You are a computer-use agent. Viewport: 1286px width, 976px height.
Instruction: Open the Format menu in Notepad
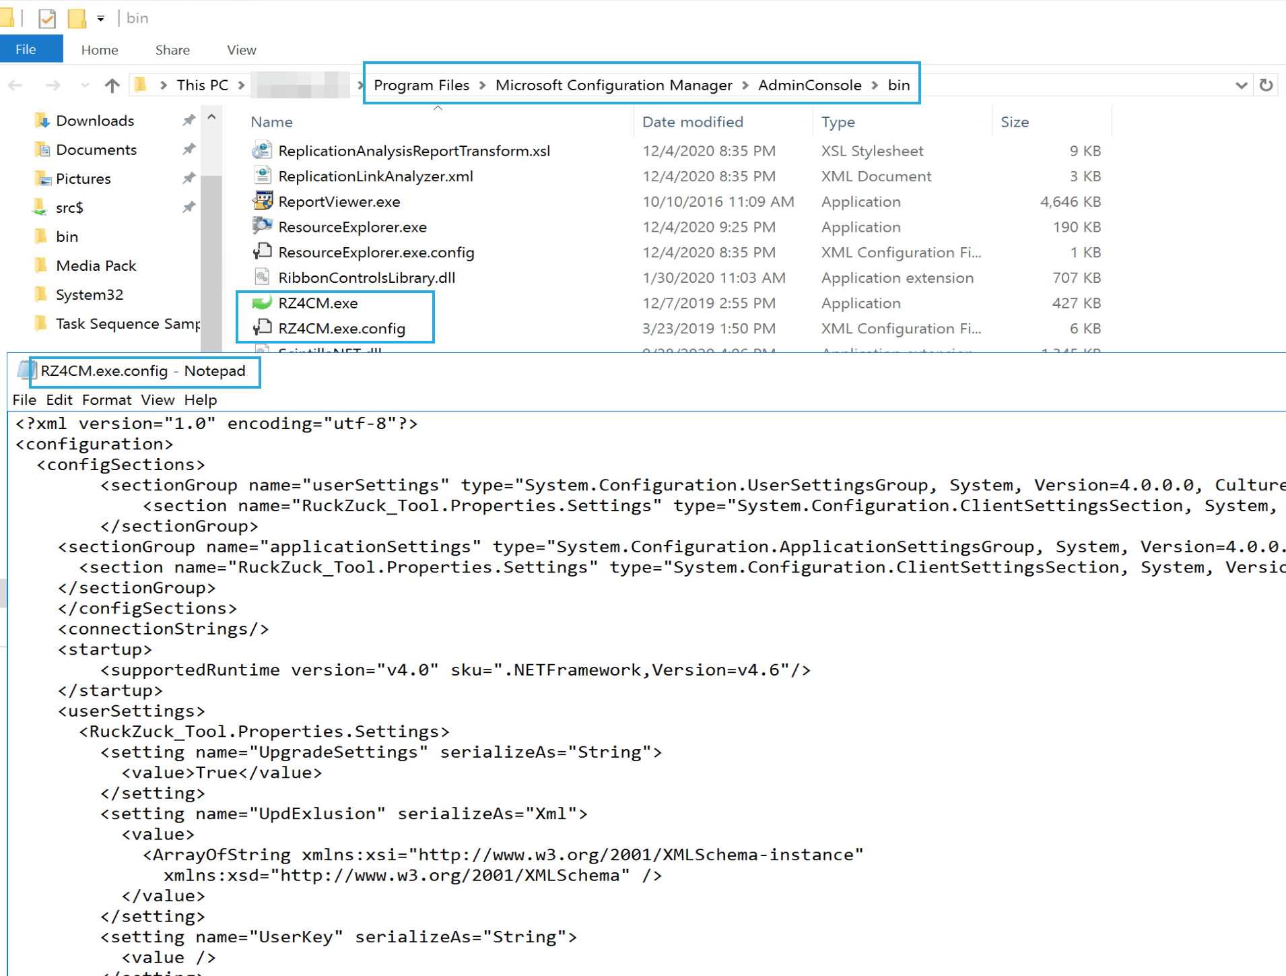point(106,400)
